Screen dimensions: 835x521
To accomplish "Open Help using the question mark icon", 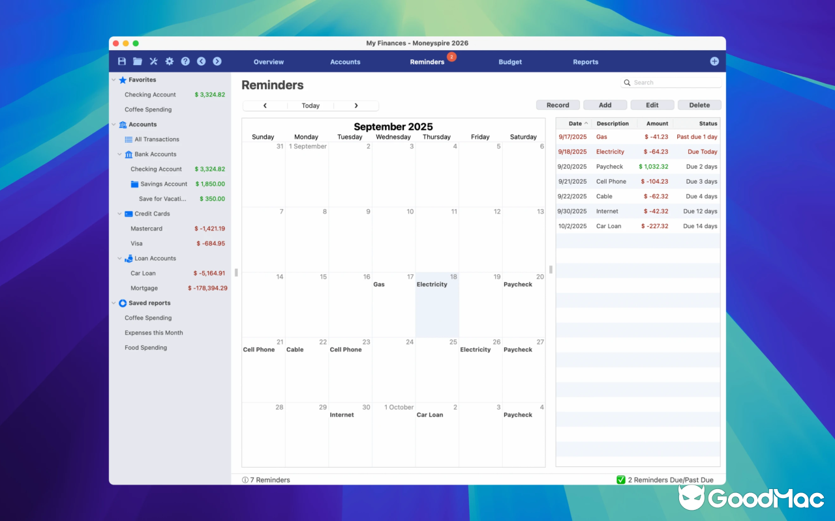I will click(185, 61).
